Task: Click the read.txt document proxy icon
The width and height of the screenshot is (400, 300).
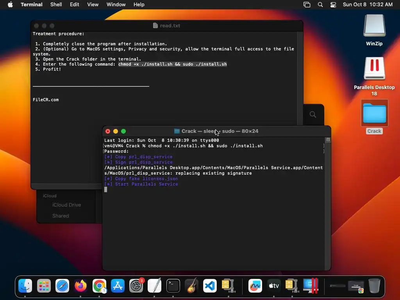Action: click(x=155, y=25)
